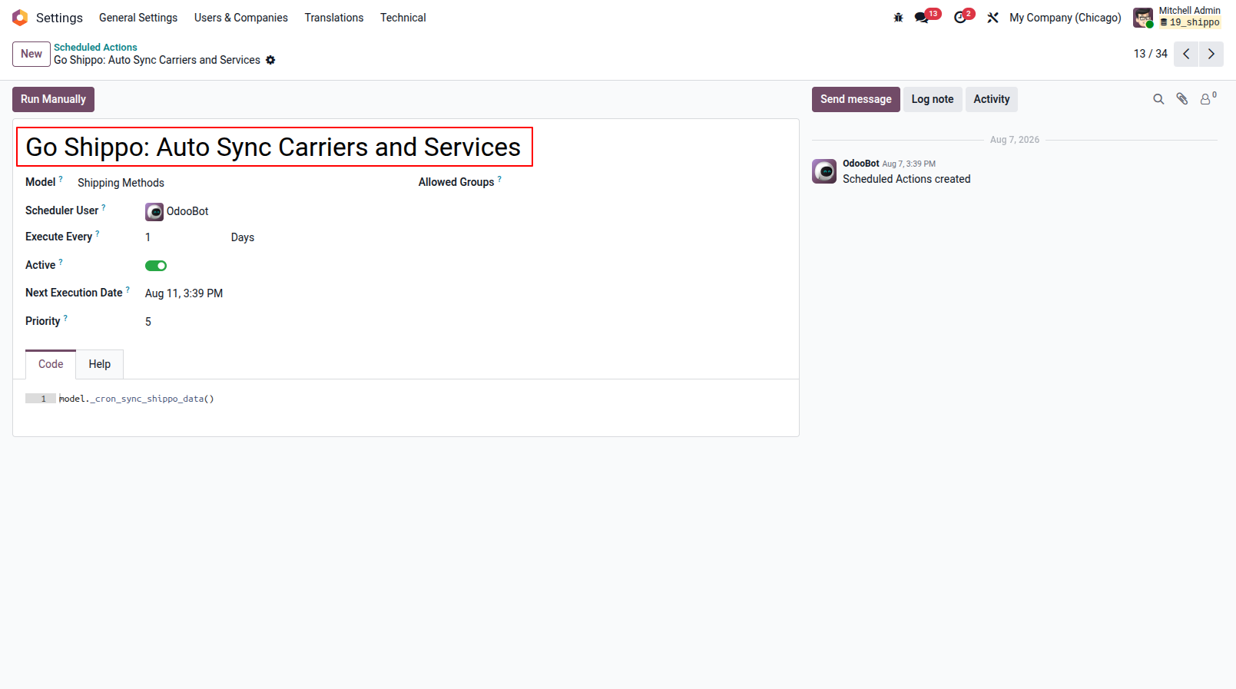Open activities clock icon with 2 badge

pyautogui.click(x=963, y=17)
